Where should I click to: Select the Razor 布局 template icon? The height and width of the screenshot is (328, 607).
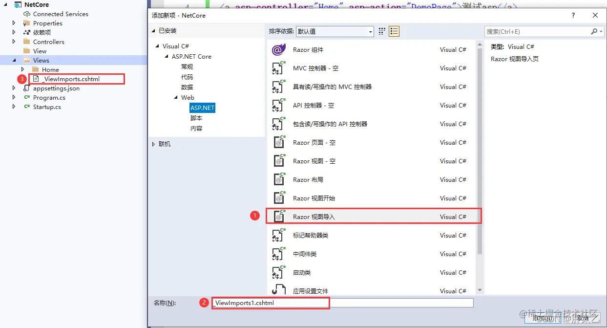279,179
